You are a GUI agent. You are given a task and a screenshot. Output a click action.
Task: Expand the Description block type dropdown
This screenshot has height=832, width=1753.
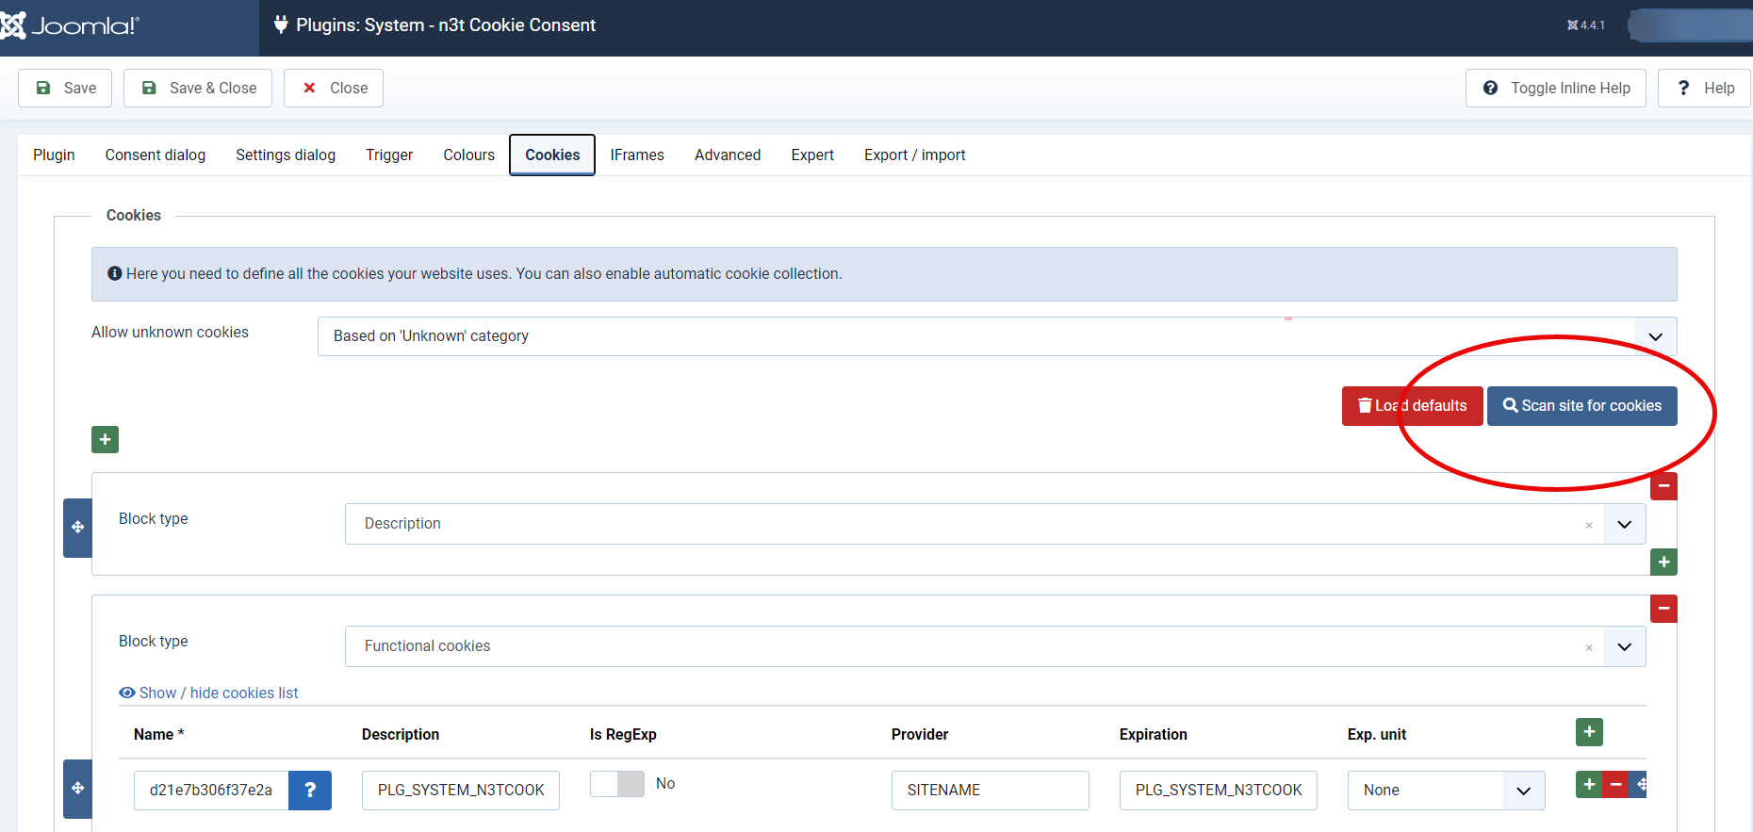point(1624,524)
